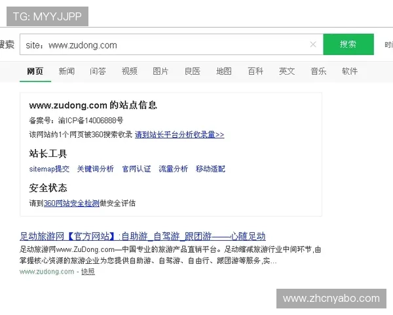Open the 关键词分析 link
Screen dimensions: 393x315
[96, 169]
